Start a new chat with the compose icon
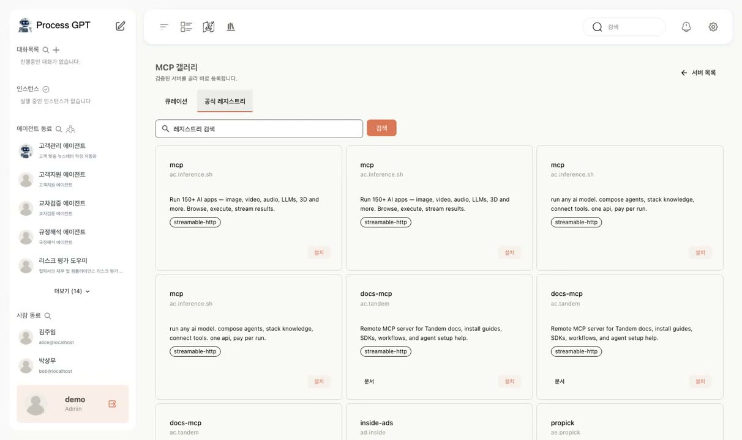 (121, 26)
